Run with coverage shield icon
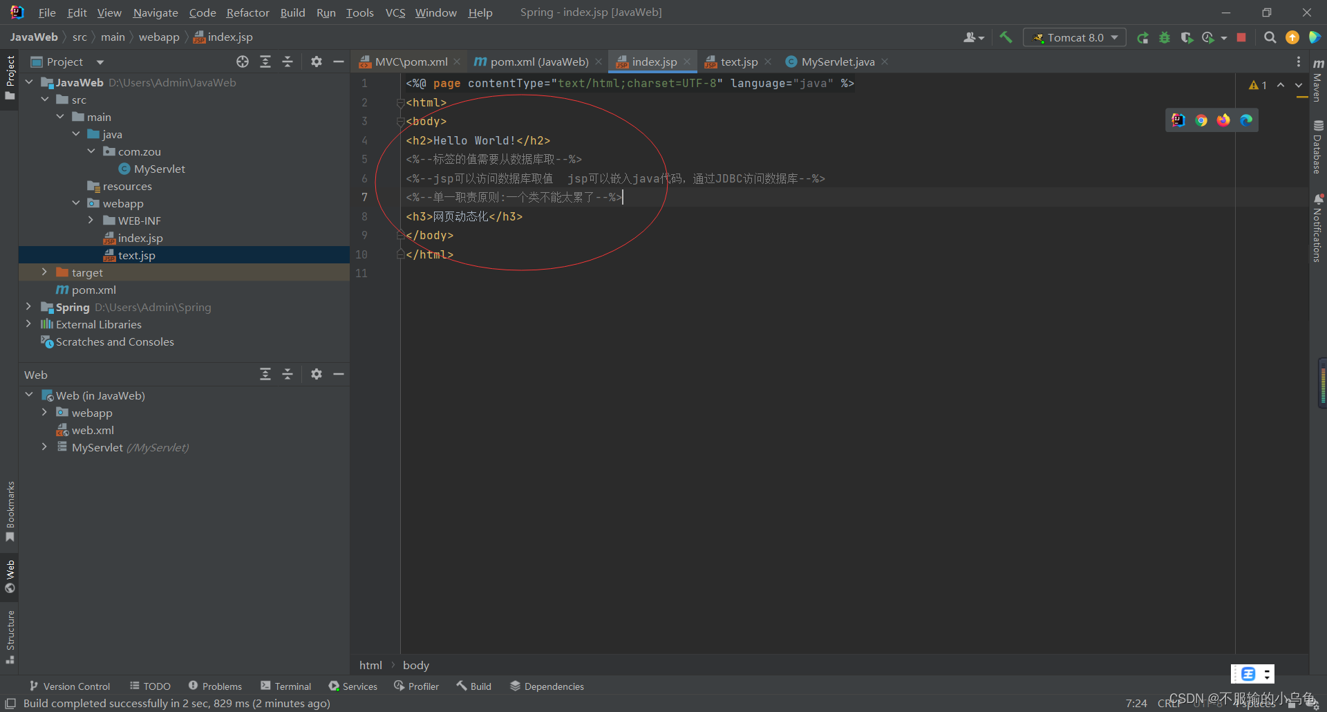The image size is (1327, 712). click(x=1187, y=37)
